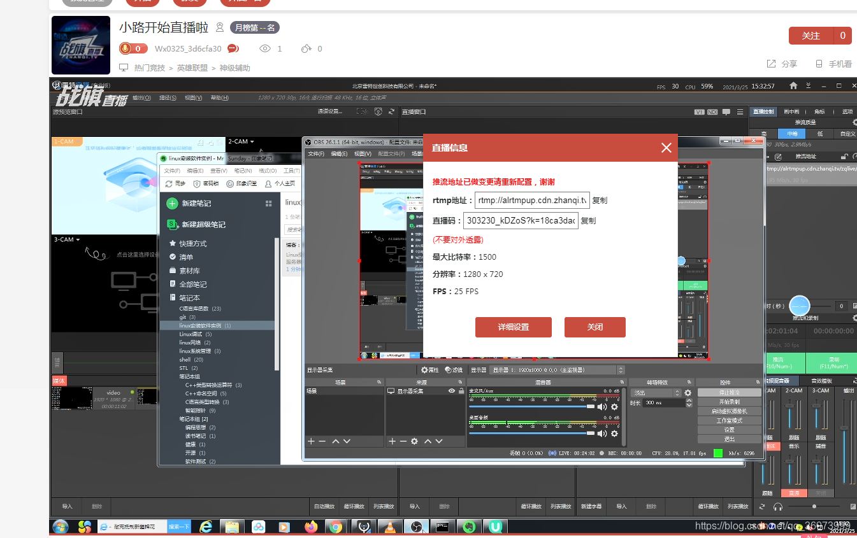Viewport: 857px width, 538px height.
Task: Select the git notebook in Evernote
Action: tap(187, 317)
